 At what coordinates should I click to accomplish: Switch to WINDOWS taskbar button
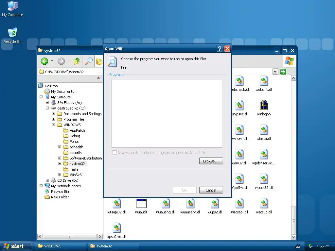61,246
